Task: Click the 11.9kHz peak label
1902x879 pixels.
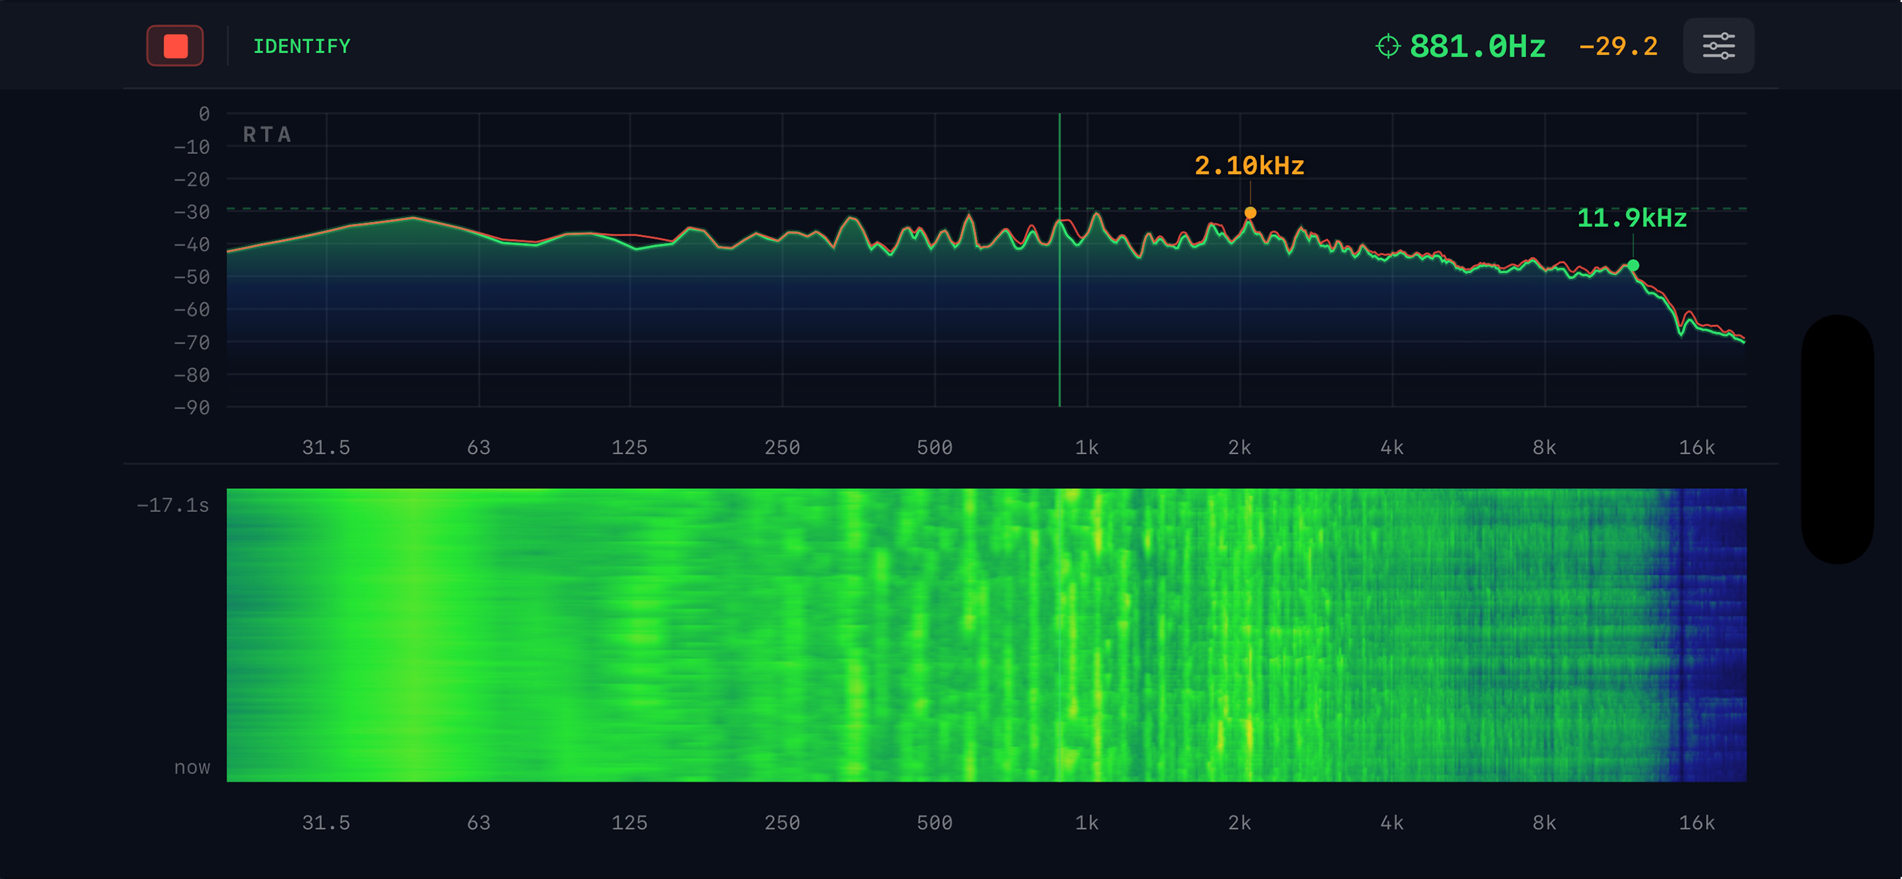Action: click(1632, 218)
